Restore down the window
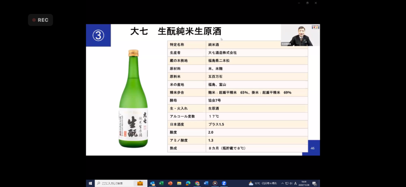This screenshot has width=406, height=187. (x=307, y=3)
